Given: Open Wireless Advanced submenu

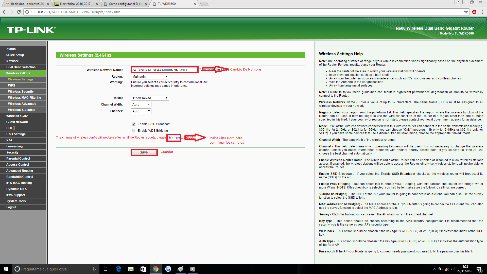Looking at the screenshot, I should (x=23, y=104).
